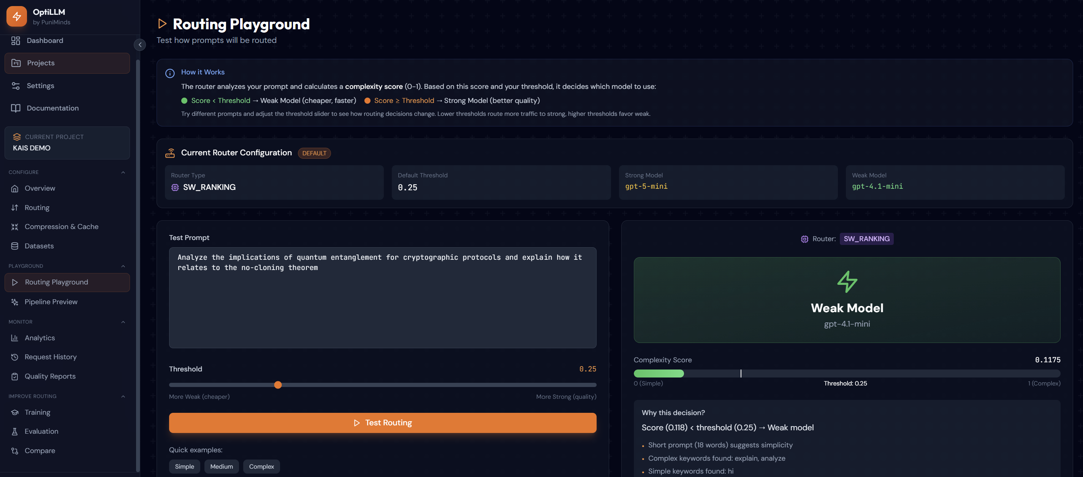Viewport: 1083px width, 477px height.
Task: Collapse the Playground section chevron
Action: [123, 266]
